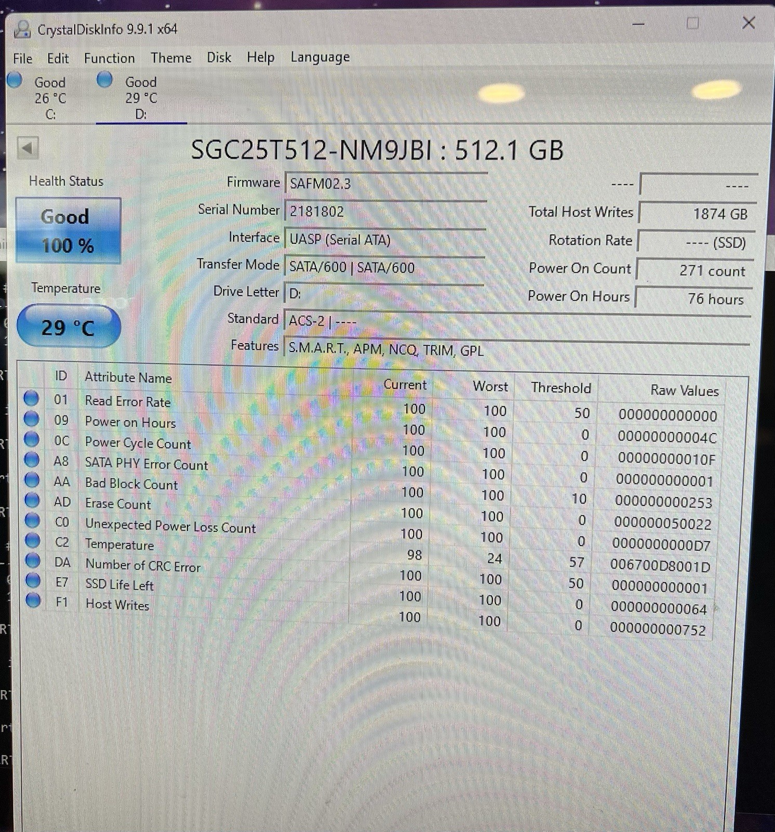775x832 pixels.
Task: Click raw value 006700D8001D
Action: click(x=660, y=565)
